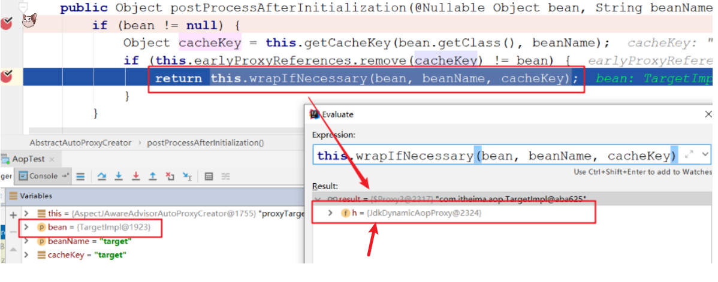Expand the 'this' variable node
The image size is (718, 282).
[x=26, y=213]
